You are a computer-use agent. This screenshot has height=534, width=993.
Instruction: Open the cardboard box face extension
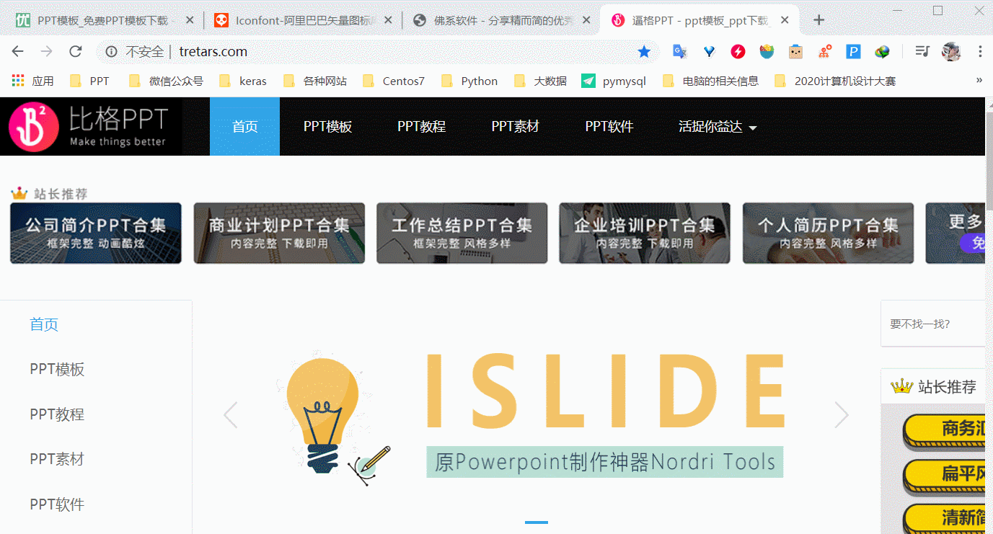795,51
